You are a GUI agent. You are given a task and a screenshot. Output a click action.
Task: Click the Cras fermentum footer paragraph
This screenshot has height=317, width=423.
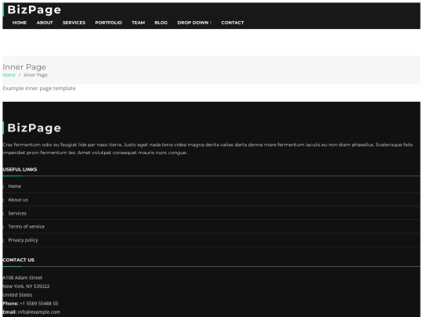coord(208,149)
